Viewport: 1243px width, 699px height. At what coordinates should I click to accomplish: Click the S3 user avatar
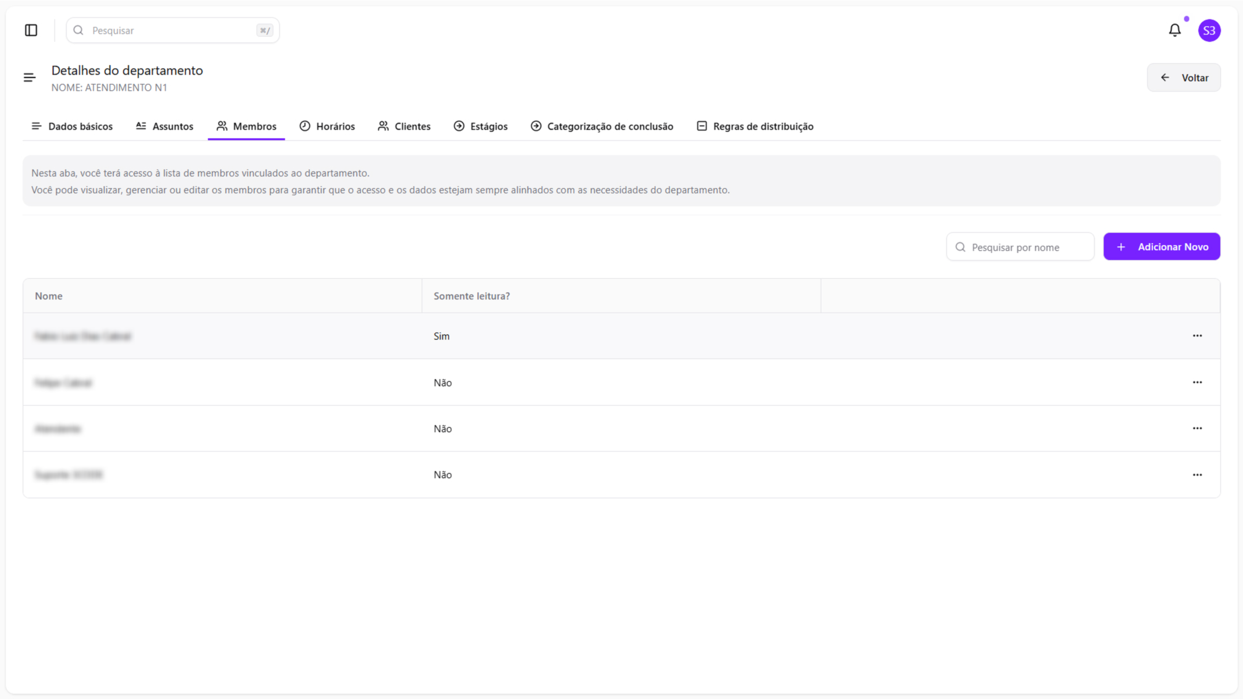pos(1209,31)
